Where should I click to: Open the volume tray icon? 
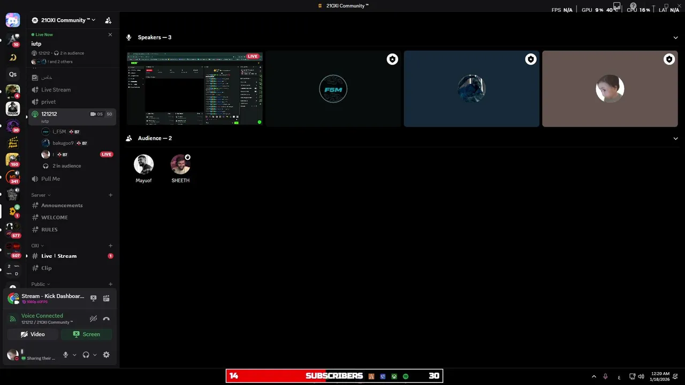point(642,376)
